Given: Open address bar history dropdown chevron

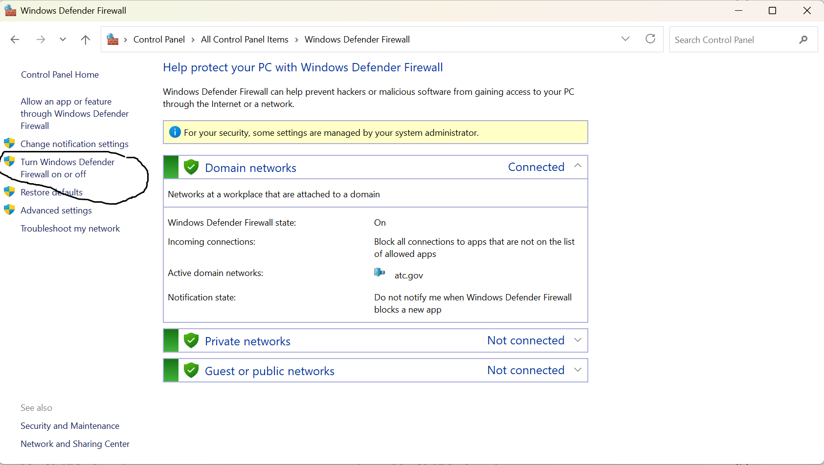Looking at the screenshot, I should coord(625,39).
